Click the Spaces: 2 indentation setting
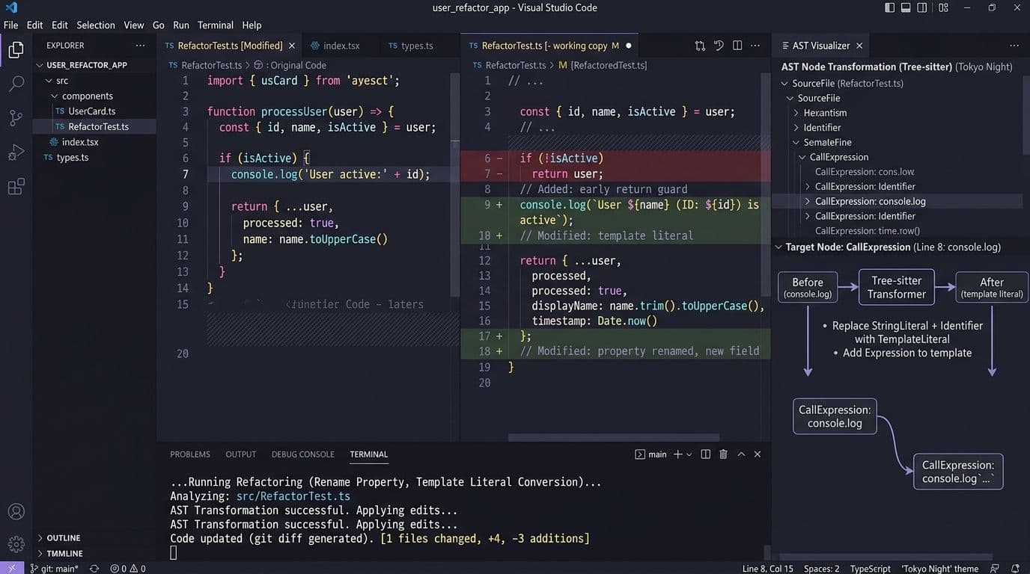 (x=822, y=569)
